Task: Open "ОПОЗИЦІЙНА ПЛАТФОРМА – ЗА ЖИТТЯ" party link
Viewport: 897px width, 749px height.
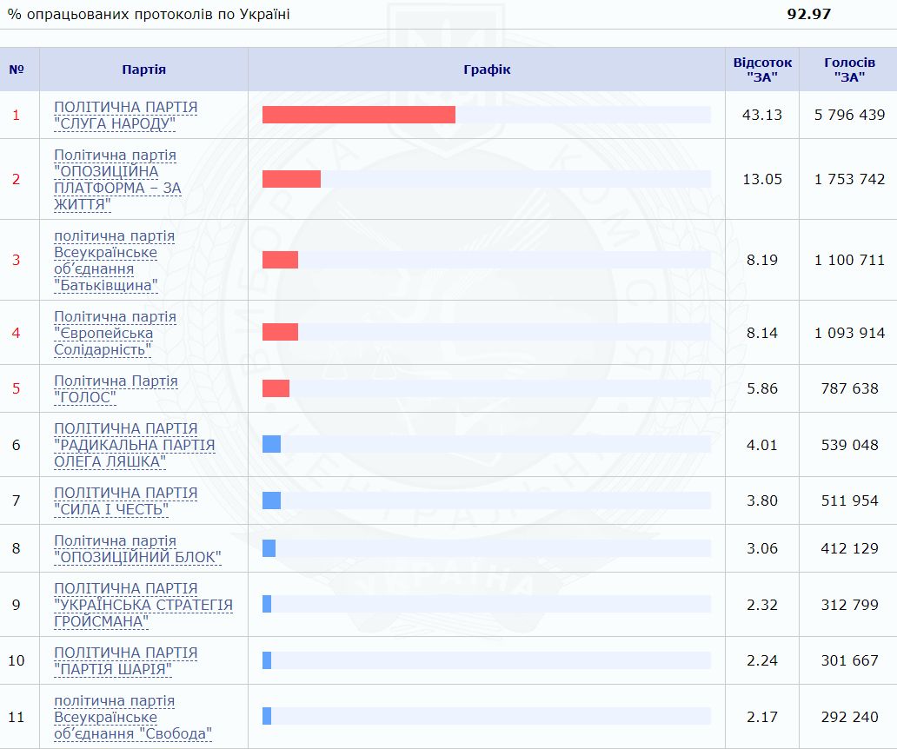Action: pyautogui.click(x=117, y=180)
